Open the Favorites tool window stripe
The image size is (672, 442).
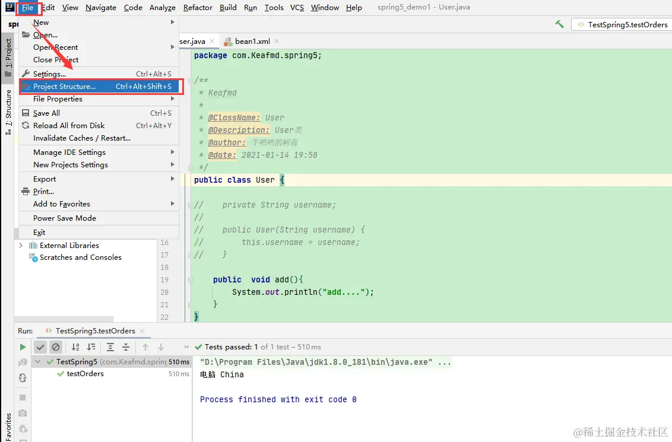[8, 427]
